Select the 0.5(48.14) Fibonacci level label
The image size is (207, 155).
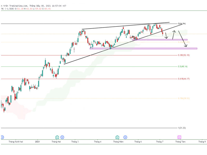point(183,66)
